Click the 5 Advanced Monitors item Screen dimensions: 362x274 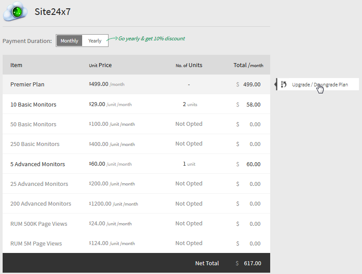[38, 164]
